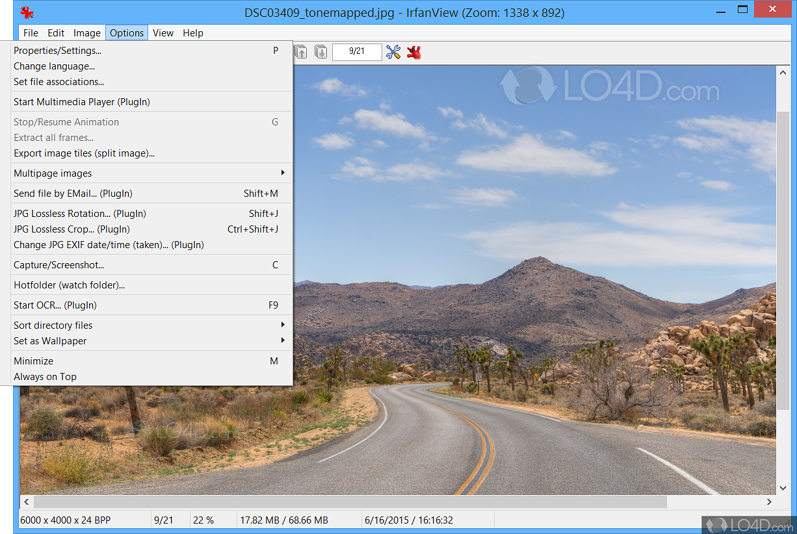Choose Start OCR... (PlugIn)
This screenshot has width=797, height=534.
151,305
